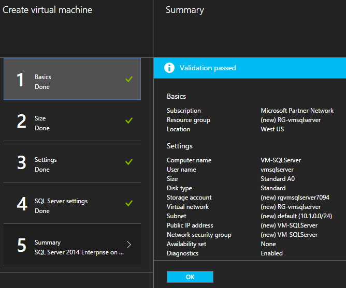346x288 pixels.
Task: Click the green checkmark beside Settings step
Action: tap(129, 162)
